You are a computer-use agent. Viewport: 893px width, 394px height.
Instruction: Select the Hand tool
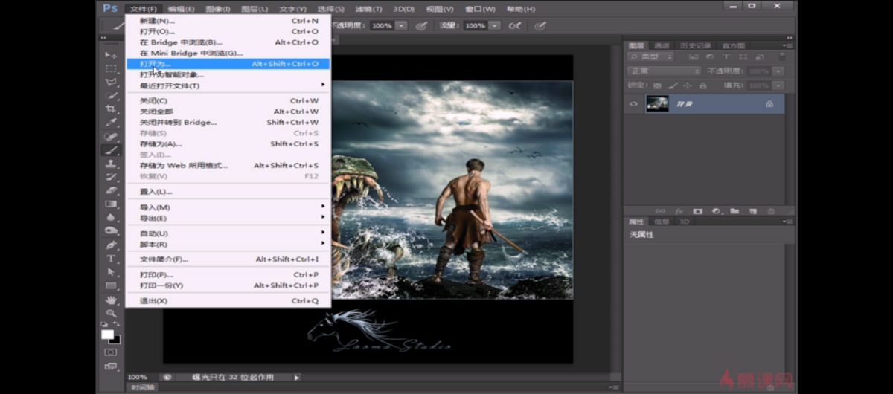pyautogui.click(x=111, y=300)
